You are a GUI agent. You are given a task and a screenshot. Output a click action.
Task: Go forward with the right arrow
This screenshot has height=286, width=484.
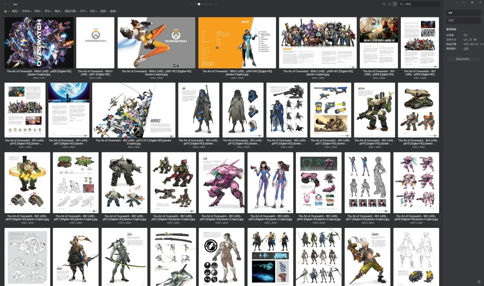[10, 4]
